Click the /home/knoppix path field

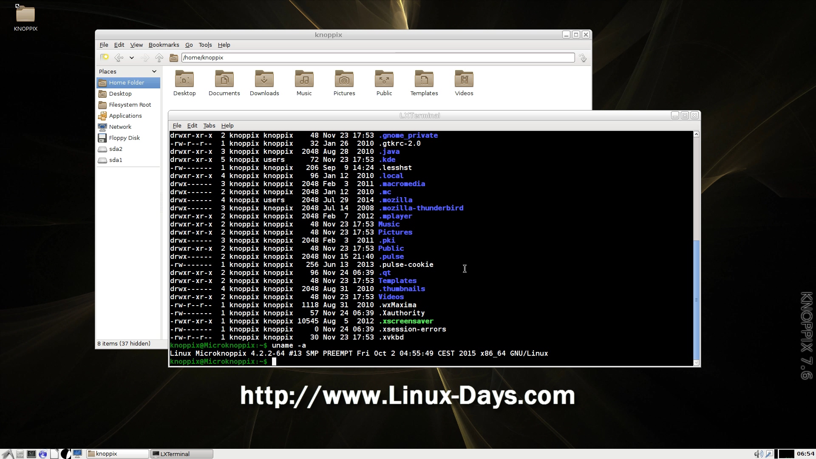pos(378,57)
